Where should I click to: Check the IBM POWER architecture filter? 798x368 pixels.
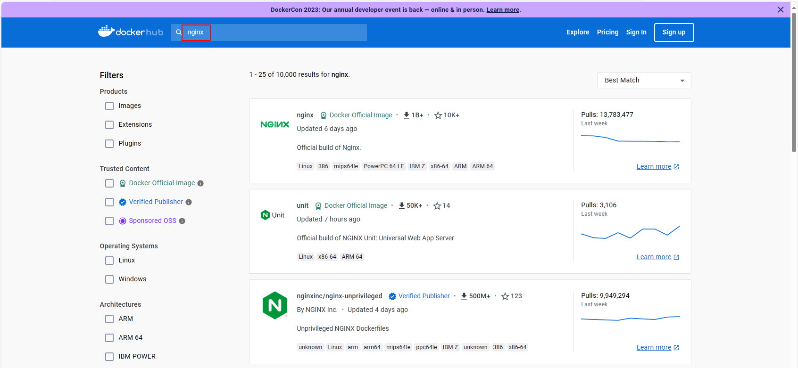point(109,357)
